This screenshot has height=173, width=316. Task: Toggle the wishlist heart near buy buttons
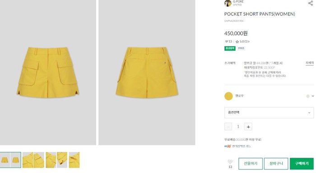(x=230, y=162)
